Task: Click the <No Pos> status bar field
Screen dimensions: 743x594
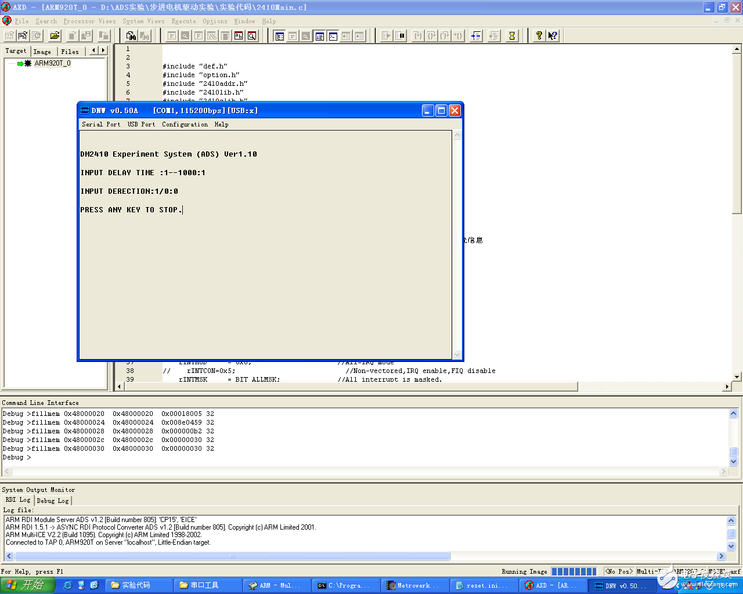Action: pos(619,571)
